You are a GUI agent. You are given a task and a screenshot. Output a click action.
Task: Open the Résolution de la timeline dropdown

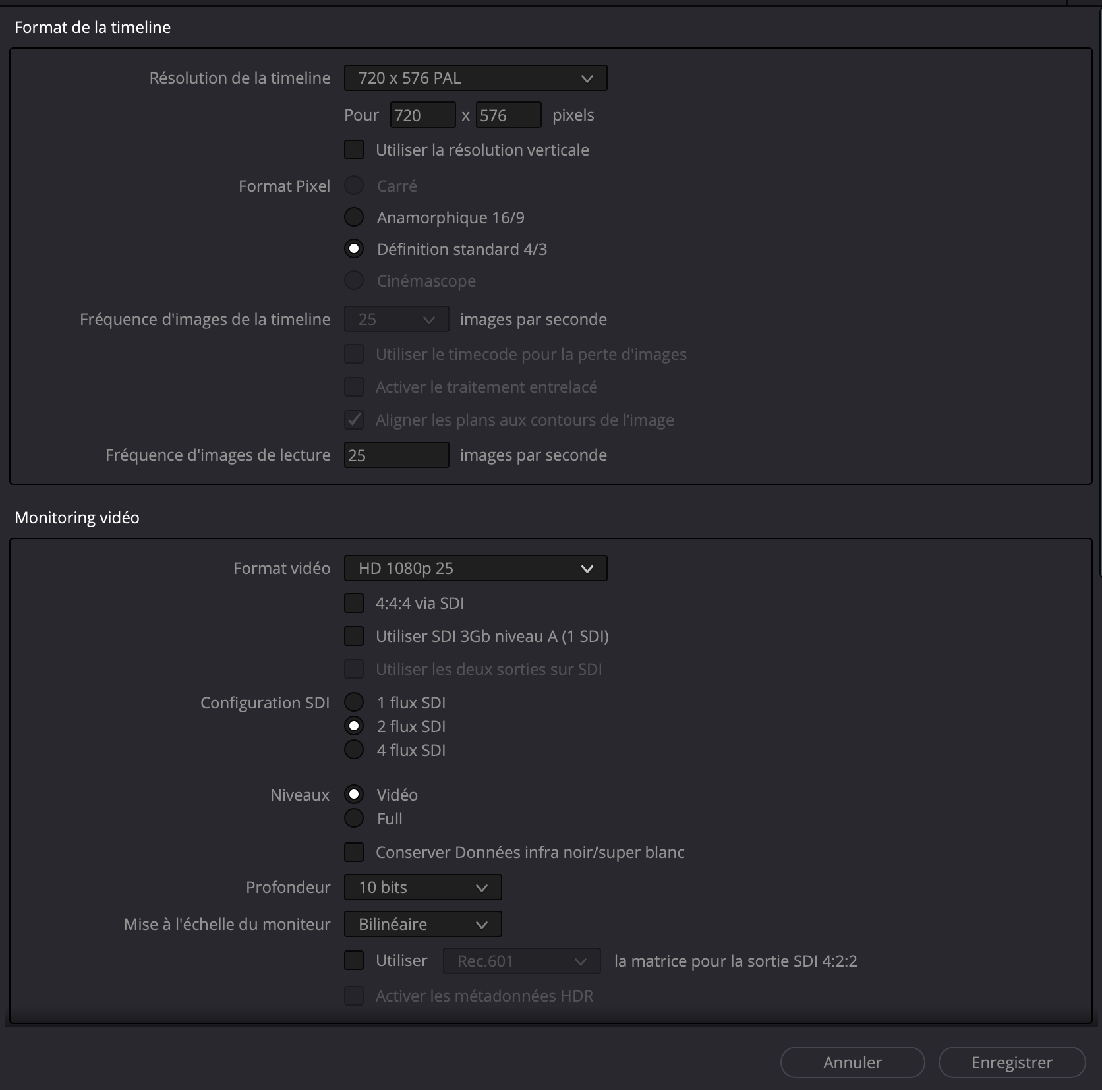[x=475, y=78]
